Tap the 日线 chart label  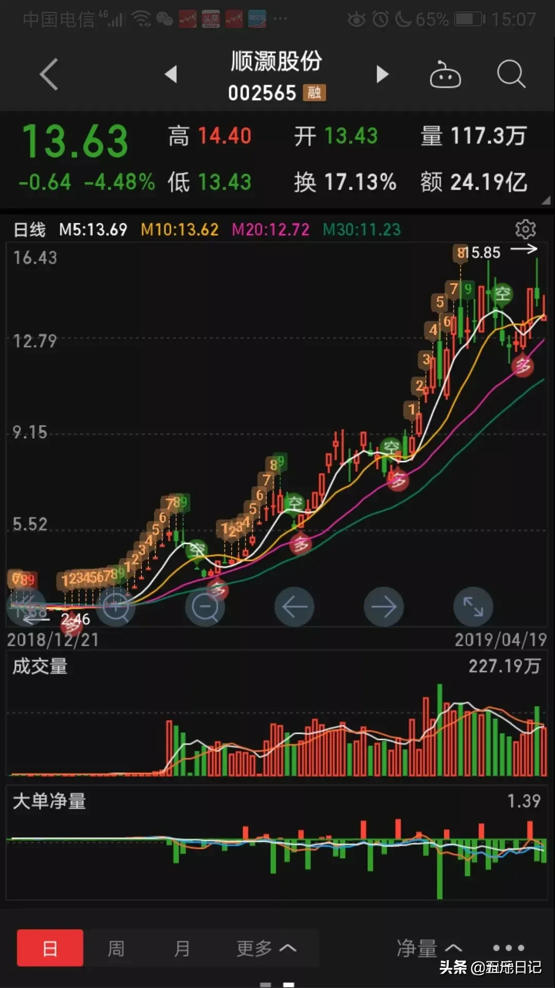(29, 230)
